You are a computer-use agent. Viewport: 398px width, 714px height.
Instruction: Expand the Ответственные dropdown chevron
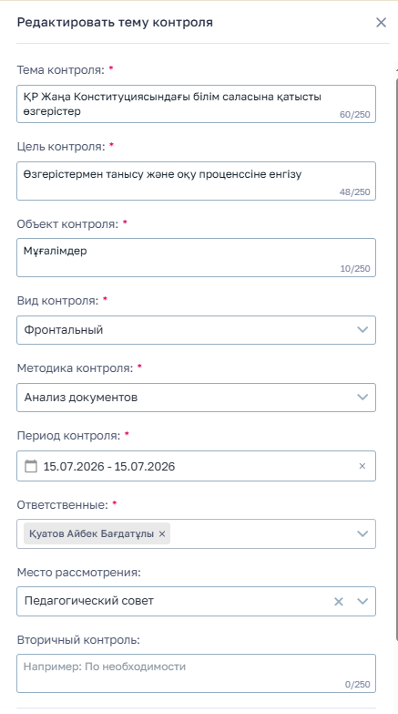tap(362, 533)
